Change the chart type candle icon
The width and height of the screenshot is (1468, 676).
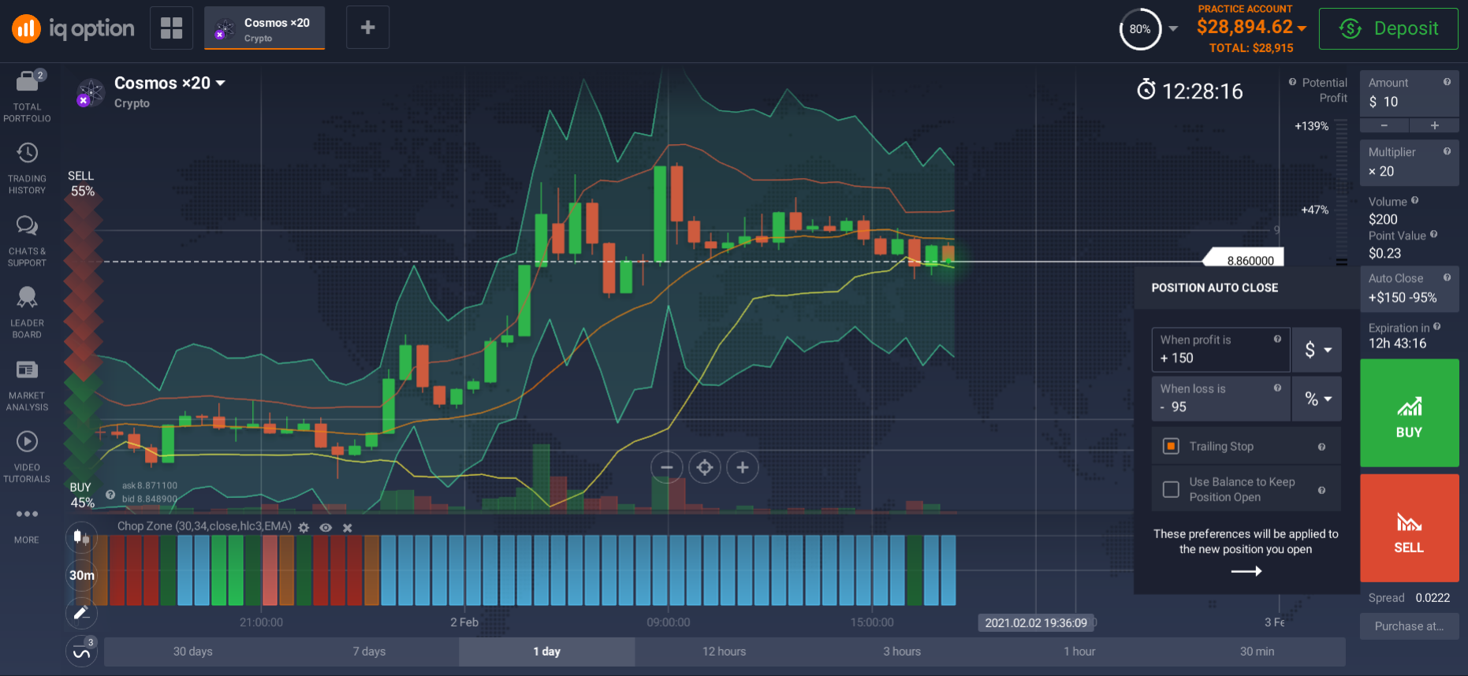point(81,537)
